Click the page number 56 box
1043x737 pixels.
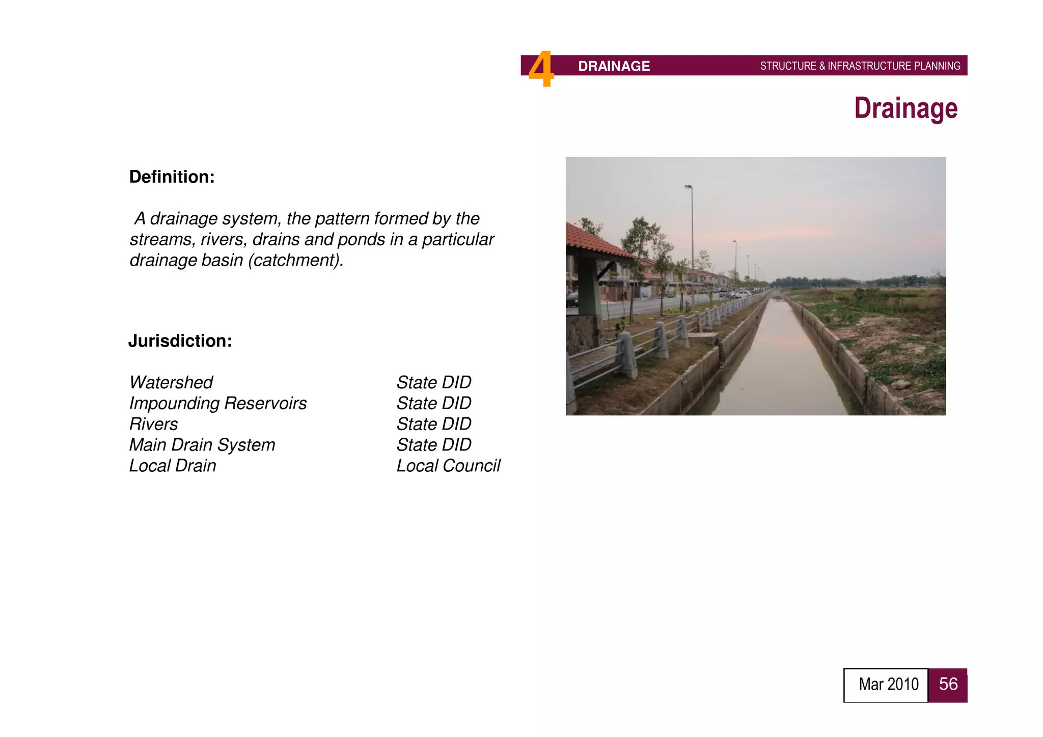pos(948,685)
